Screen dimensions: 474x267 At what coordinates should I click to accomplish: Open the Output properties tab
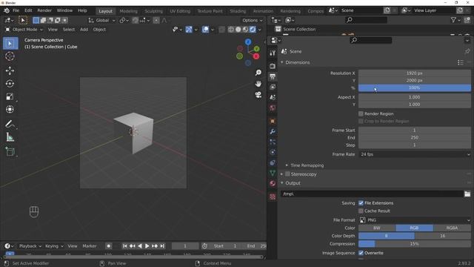(273, 76)
